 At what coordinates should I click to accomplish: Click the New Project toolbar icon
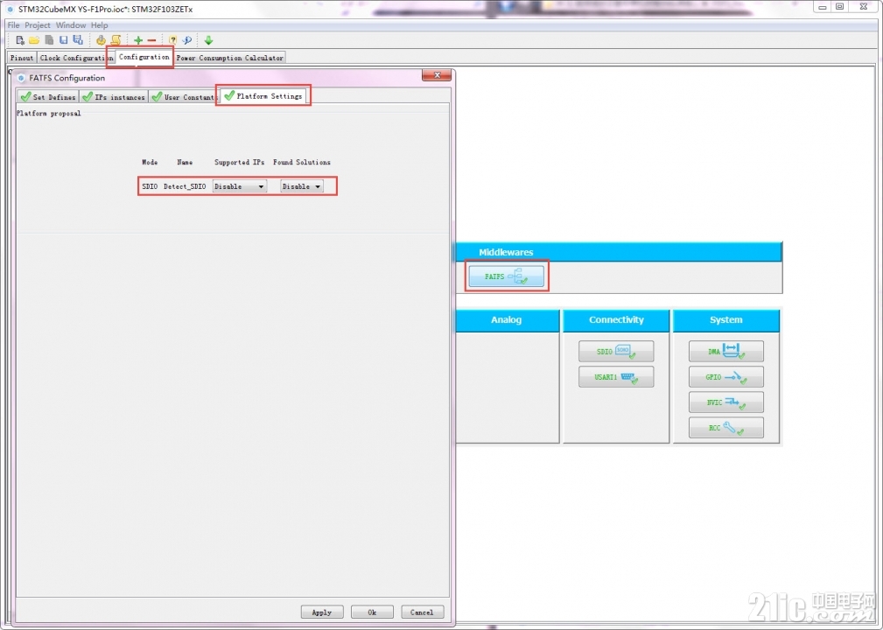(x=20, y=40)
